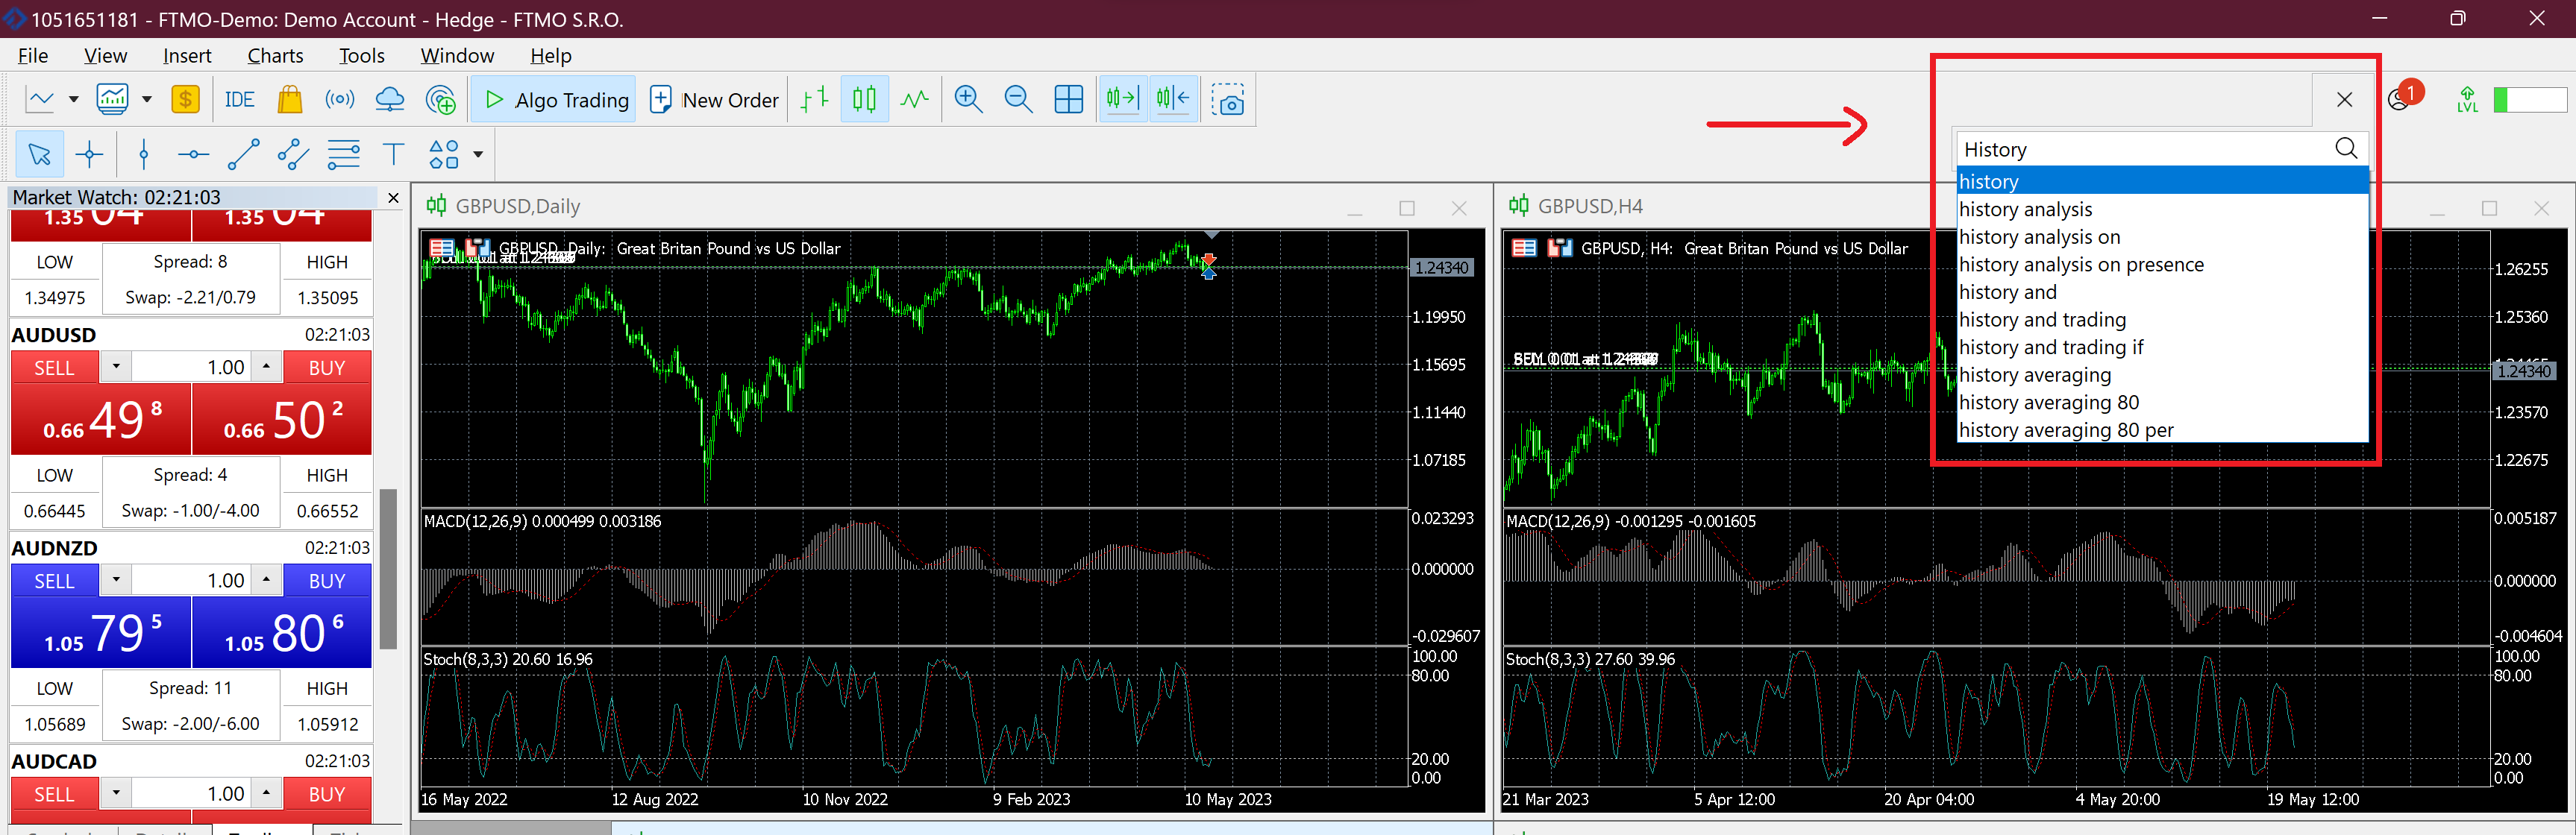Viewport: 2576px width, 835px height.
Task: Take a chart screenshot with the camera icon
Action: tap(1228, 100)
